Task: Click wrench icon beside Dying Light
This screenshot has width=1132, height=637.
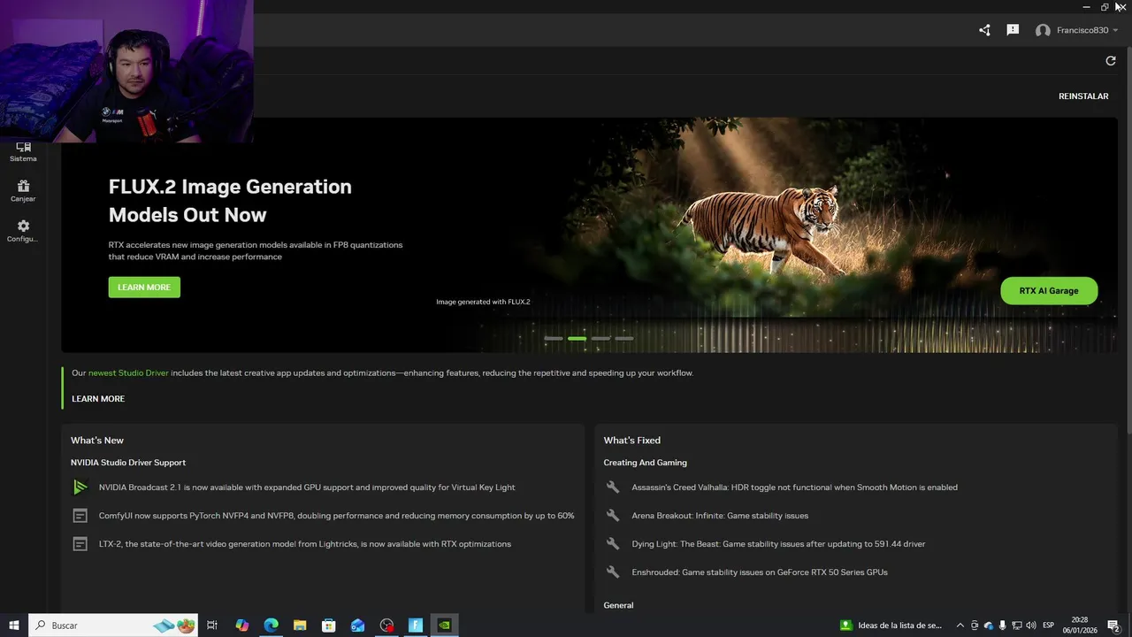Action: click(x=613, y=544)
